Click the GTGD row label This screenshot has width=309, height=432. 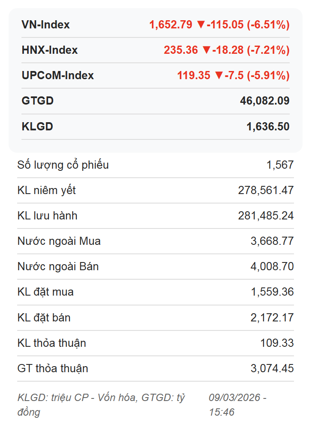[x=38, y=101]
